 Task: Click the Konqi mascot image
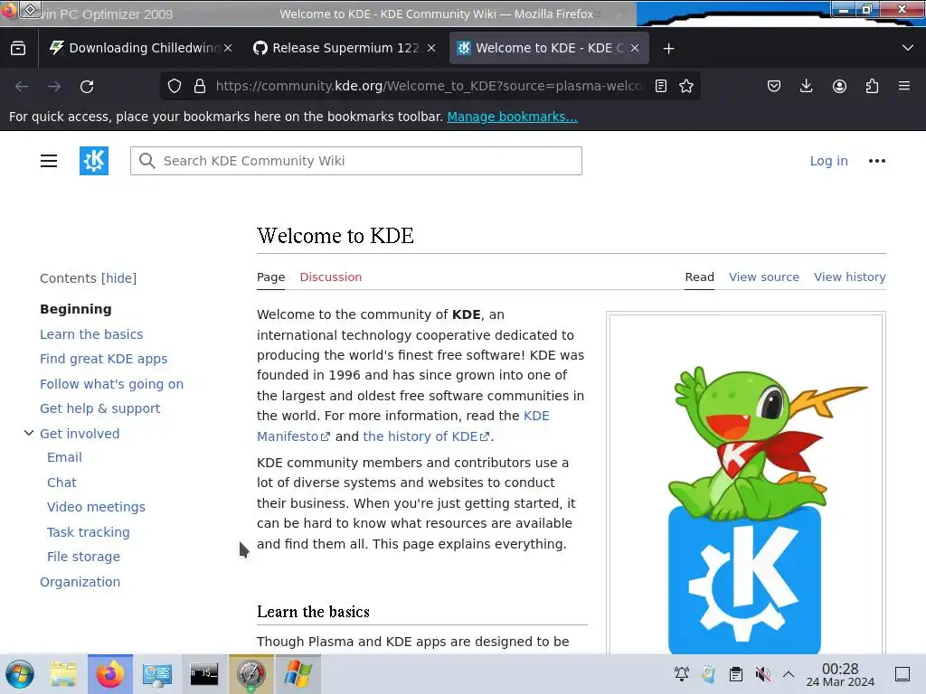pos(745,484)
